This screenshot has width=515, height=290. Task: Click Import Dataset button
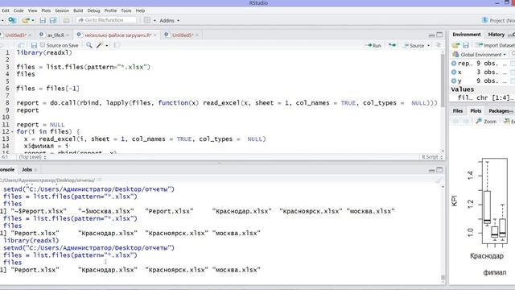(x=496, y=45)
